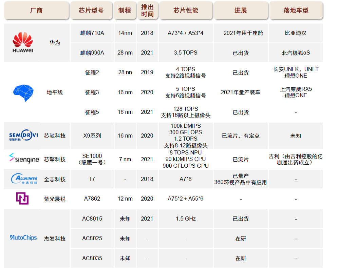Select the 芯片性能 column header

click(x=186, y=10)
